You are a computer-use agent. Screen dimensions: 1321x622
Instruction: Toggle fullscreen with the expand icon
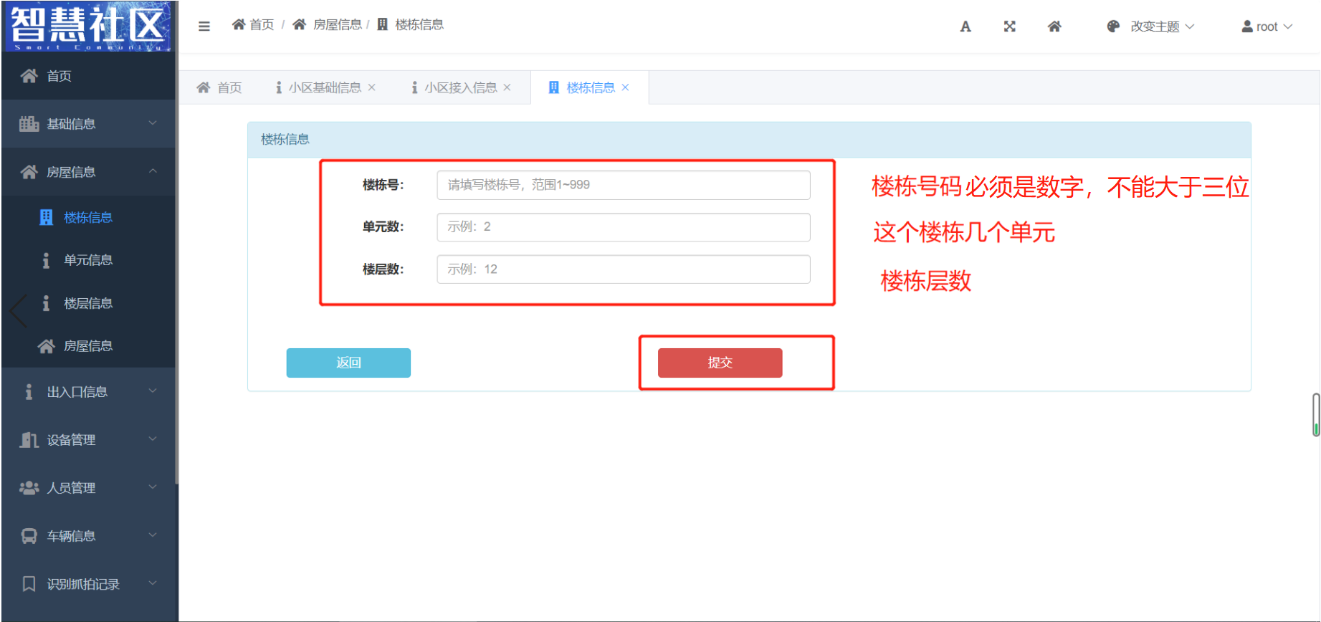(x=1009, y=27)
